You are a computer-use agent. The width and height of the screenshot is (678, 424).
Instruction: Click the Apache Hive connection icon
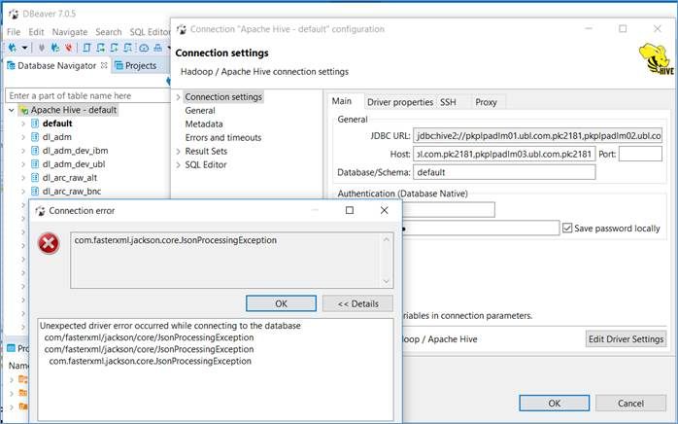[23, 110]
